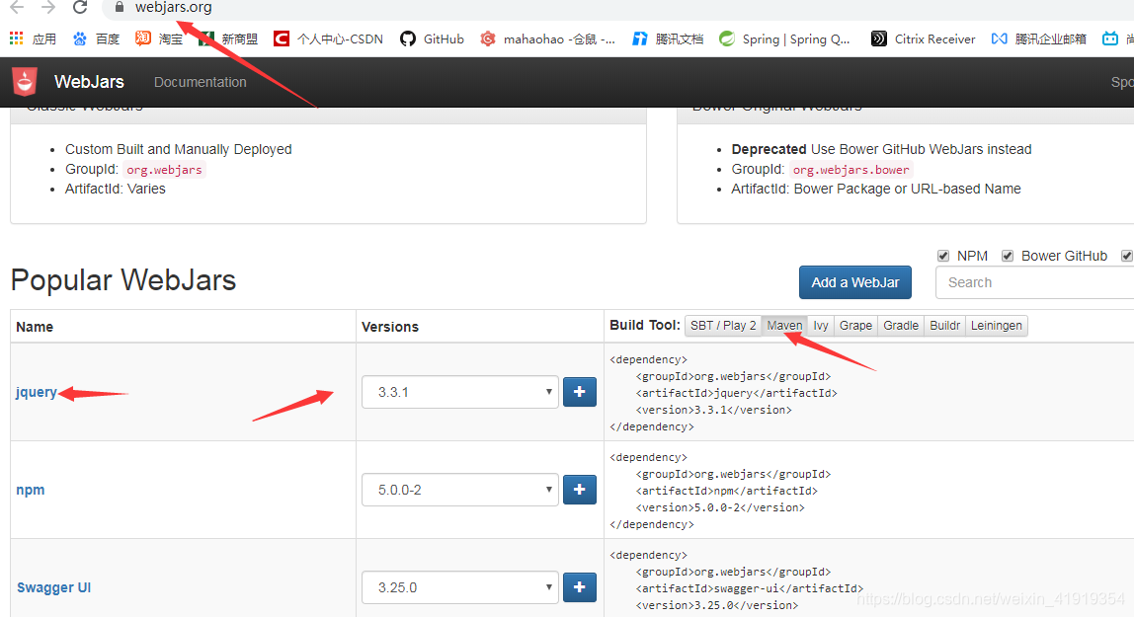Image resolution: width=1134 pixels, height=617 pixels.
Task: Select the Buildr build tool
Action: click(944, 325)
